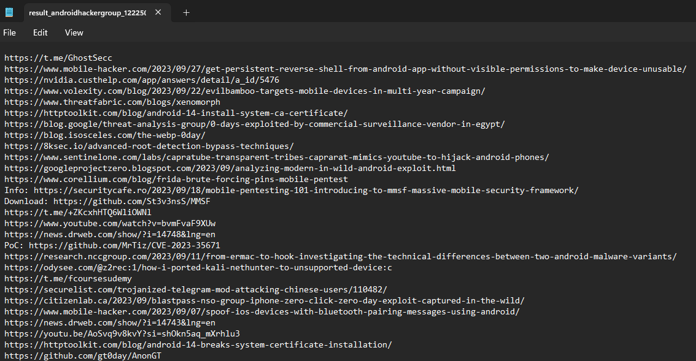This screenshot has height=361, width=696.
Task: Open the Edit menu
Action: tap(40, 32)
